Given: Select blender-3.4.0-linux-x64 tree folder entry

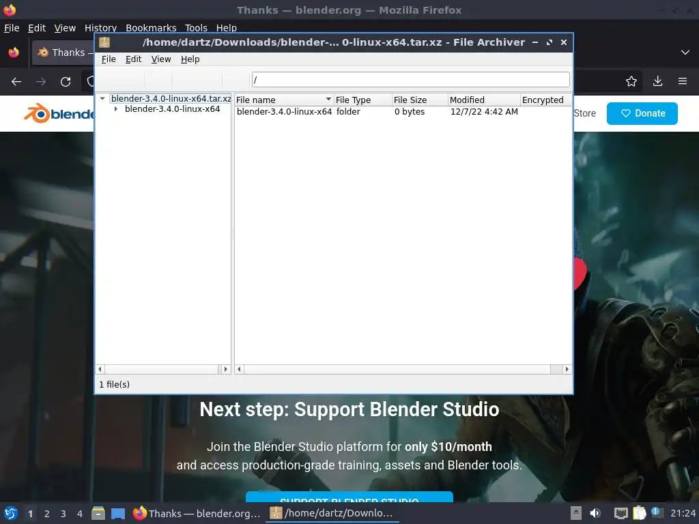Looking at the screenshot, I should pos(172,109).
